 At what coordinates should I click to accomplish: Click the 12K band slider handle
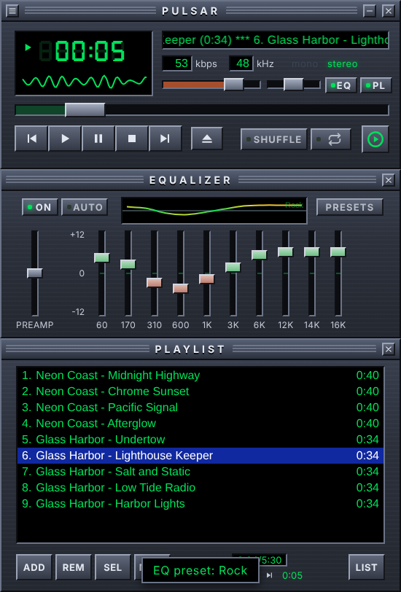click(286, 252)
